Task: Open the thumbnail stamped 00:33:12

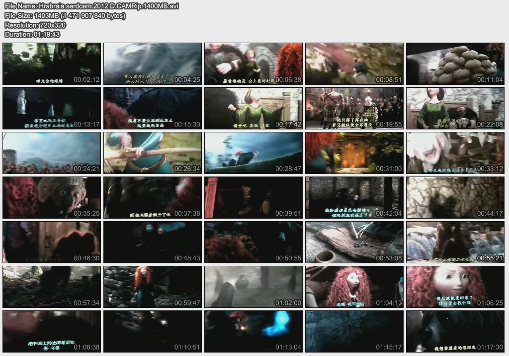Action: coord(455,153)
